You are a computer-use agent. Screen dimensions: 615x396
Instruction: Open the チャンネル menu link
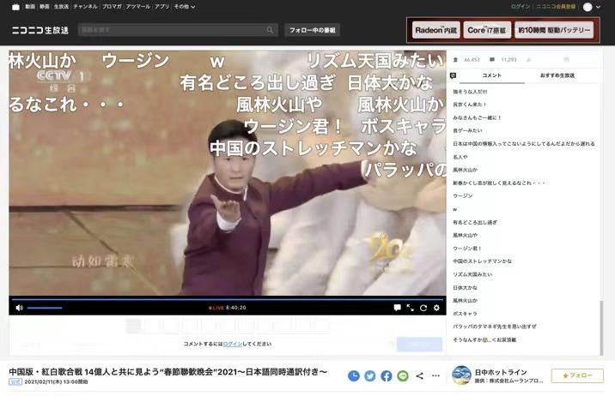point(85,7)
